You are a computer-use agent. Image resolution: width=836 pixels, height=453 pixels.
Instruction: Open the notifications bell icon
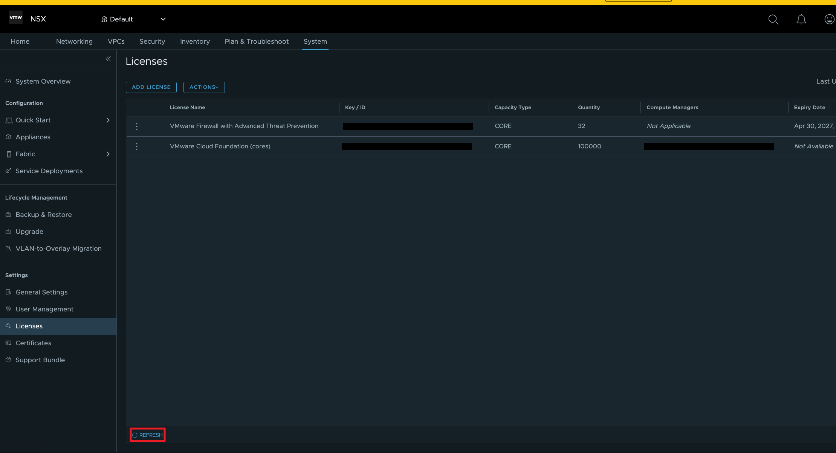click(801, 19)
